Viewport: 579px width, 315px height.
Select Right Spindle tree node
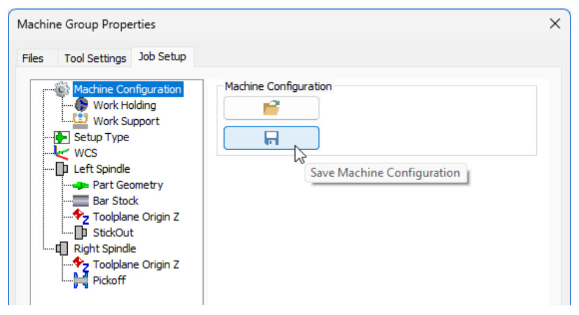tap(105, 249)
